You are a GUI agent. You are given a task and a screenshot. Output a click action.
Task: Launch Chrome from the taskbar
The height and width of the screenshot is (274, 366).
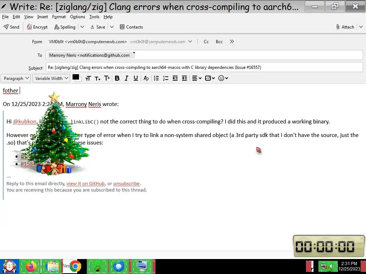coord(75,267)
